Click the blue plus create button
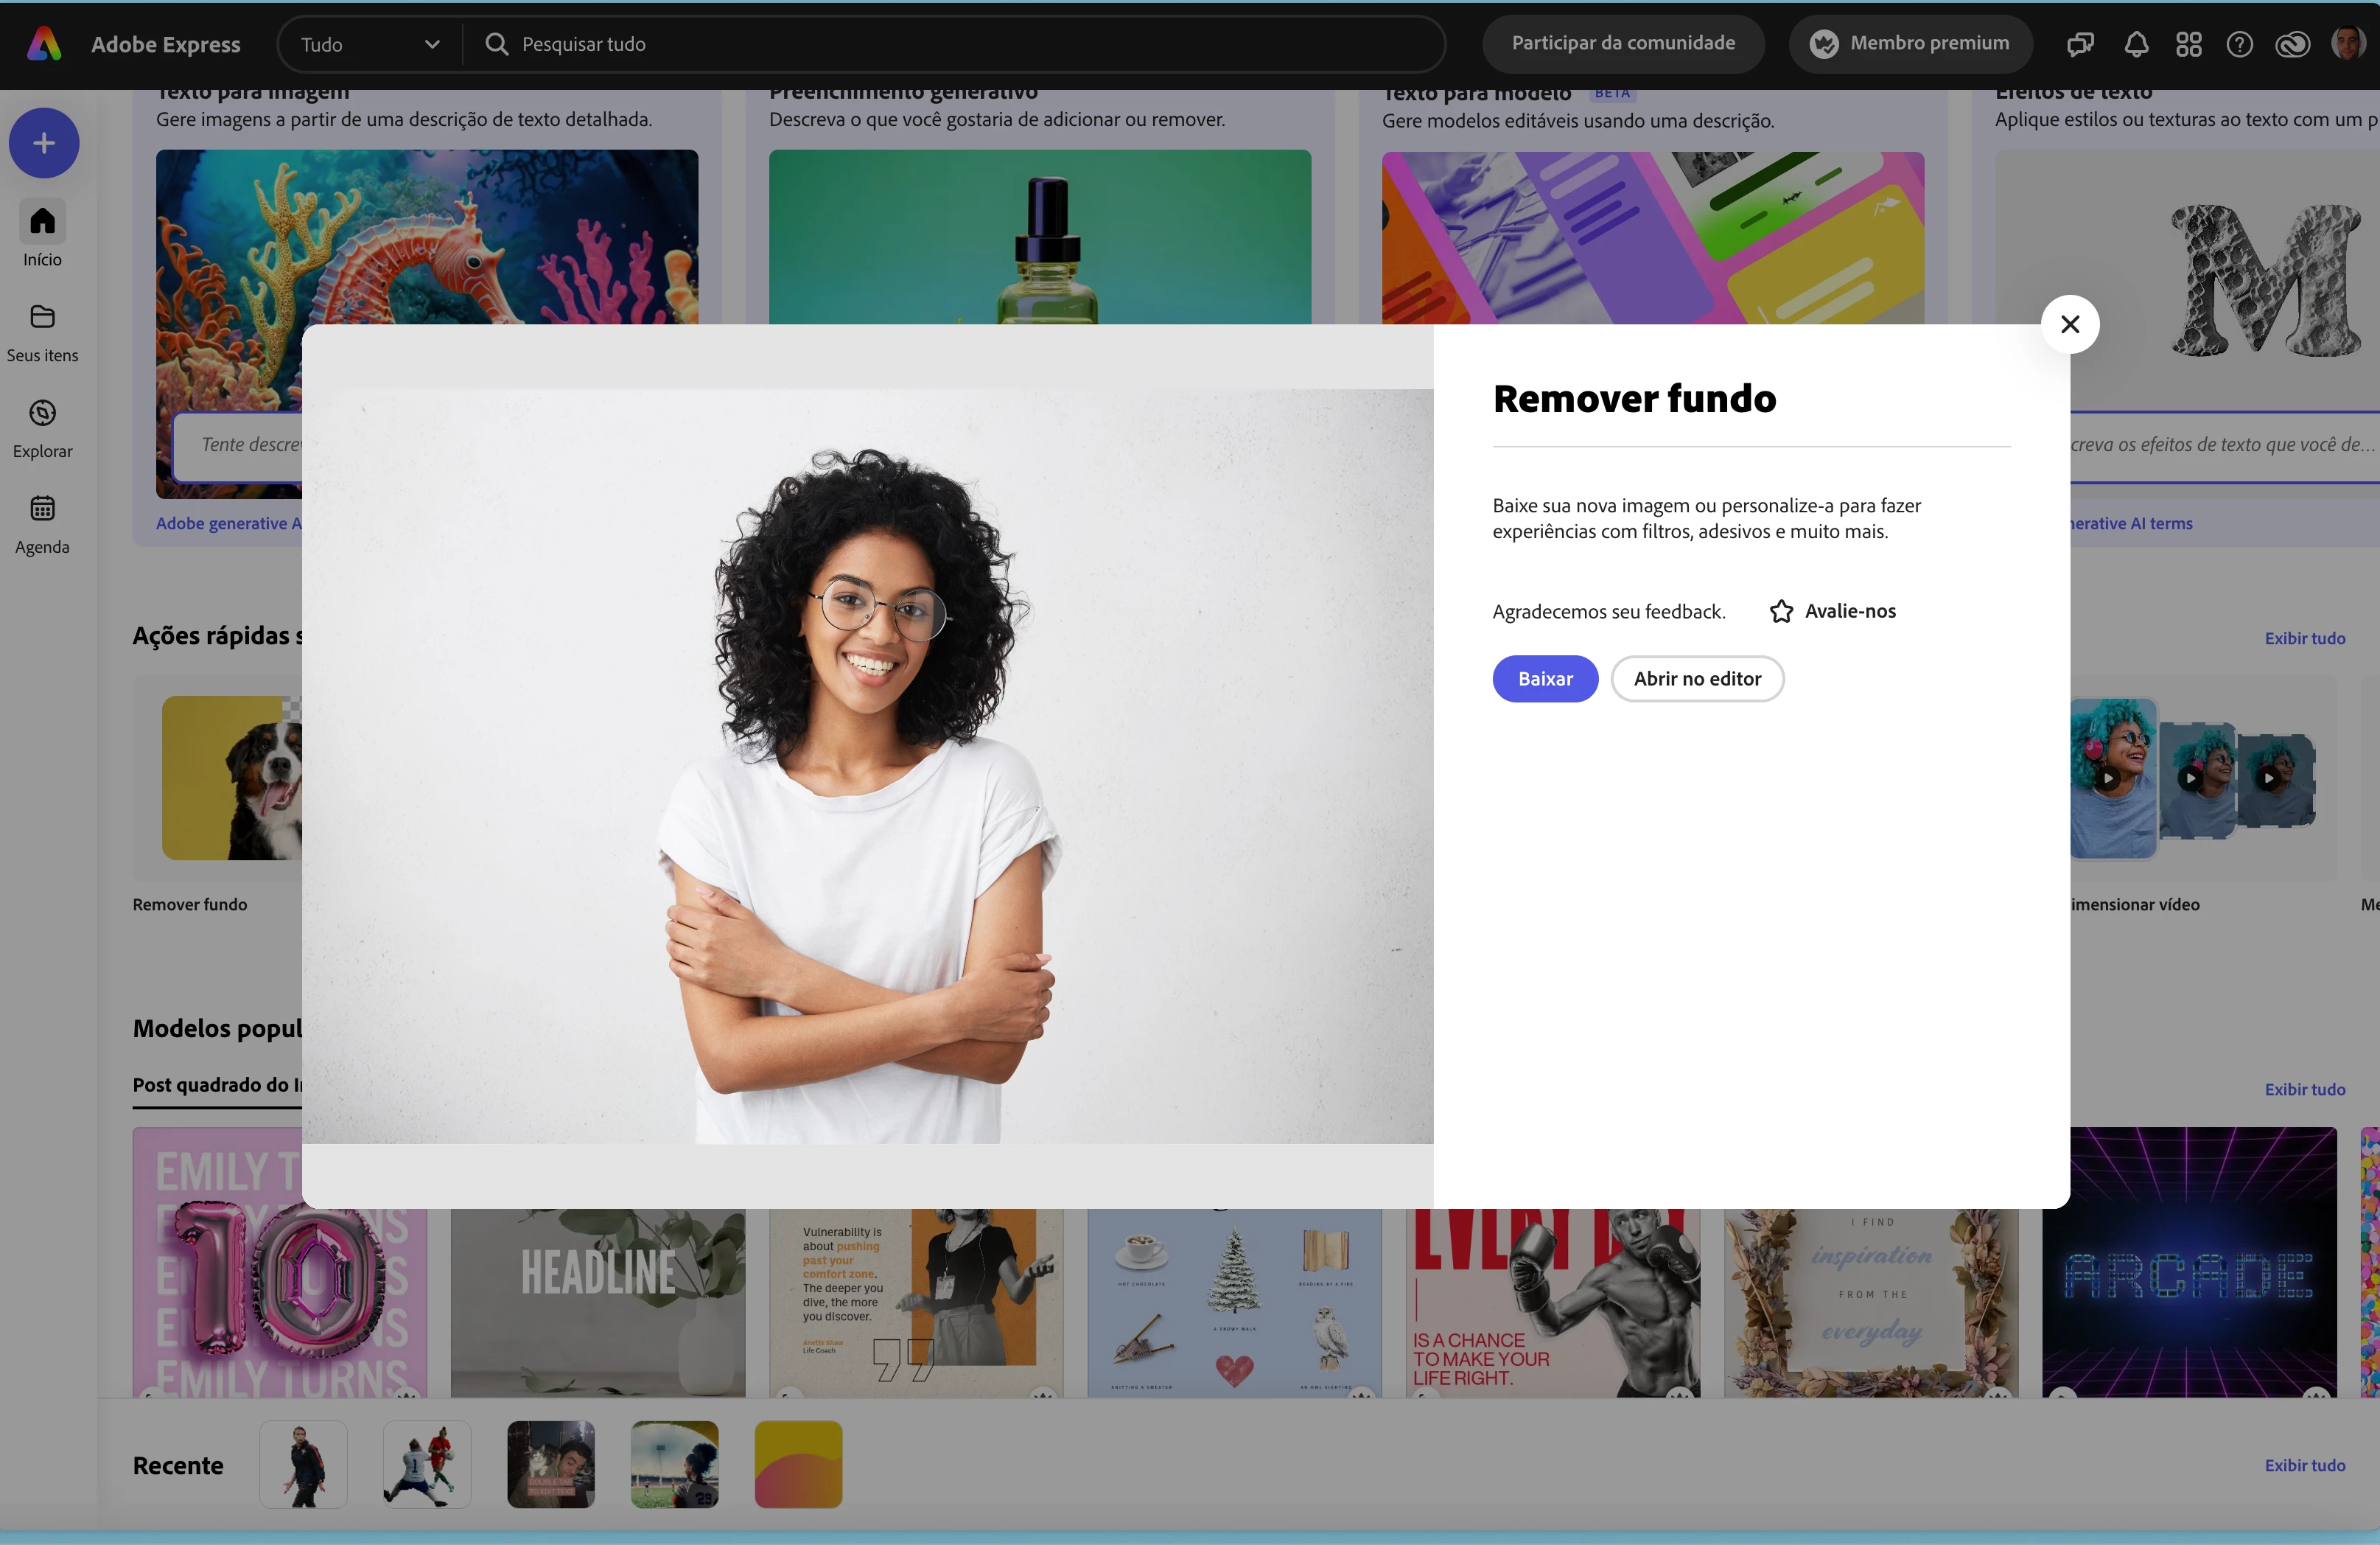 [44, 143]
